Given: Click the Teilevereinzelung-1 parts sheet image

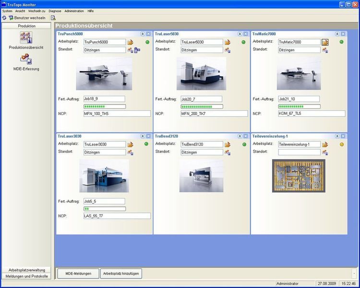Looking at the screenshot, I should point(299,176).
